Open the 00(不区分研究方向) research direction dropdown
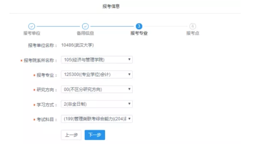 (x=97, y=89)
